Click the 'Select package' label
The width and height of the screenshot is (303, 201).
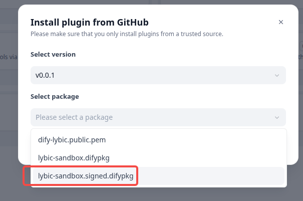pyautogui.click(x=55, y=96)
